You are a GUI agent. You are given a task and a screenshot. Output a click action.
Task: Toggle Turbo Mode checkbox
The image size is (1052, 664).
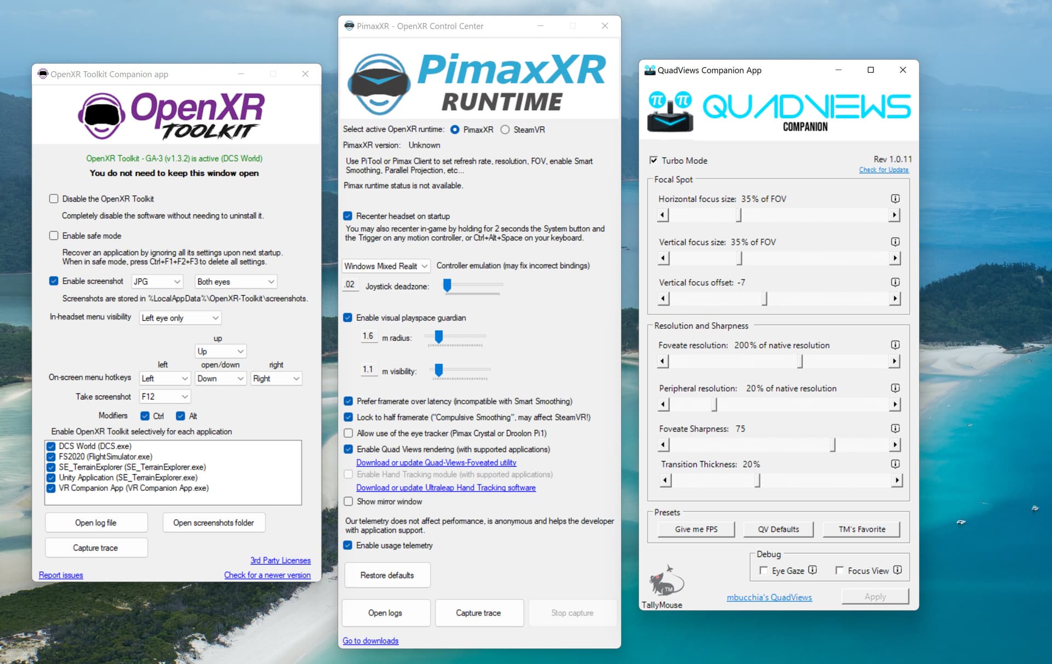[653, 160]
